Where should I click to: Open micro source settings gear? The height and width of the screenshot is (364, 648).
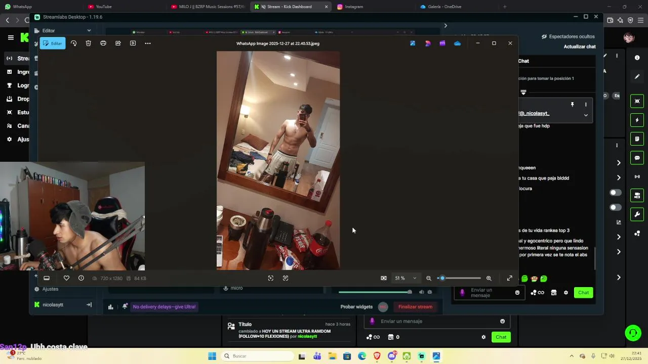pyautogui.click(x=430, y=292)
